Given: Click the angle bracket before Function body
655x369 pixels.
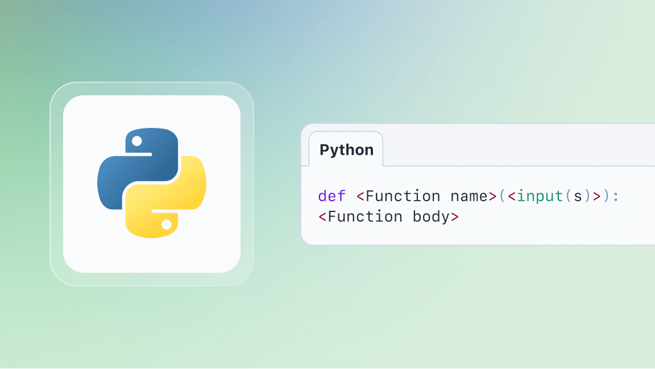Looking at the screenshot, I should (321, 217).
